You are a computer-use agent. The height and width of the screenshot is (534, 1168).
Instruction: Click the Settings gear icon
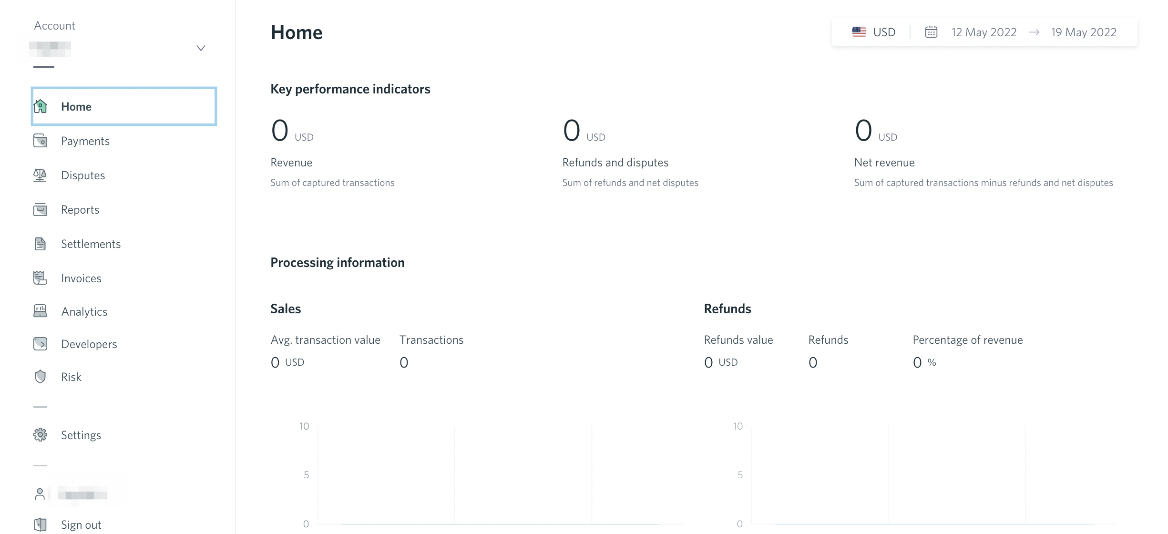[x=41, y=435]
